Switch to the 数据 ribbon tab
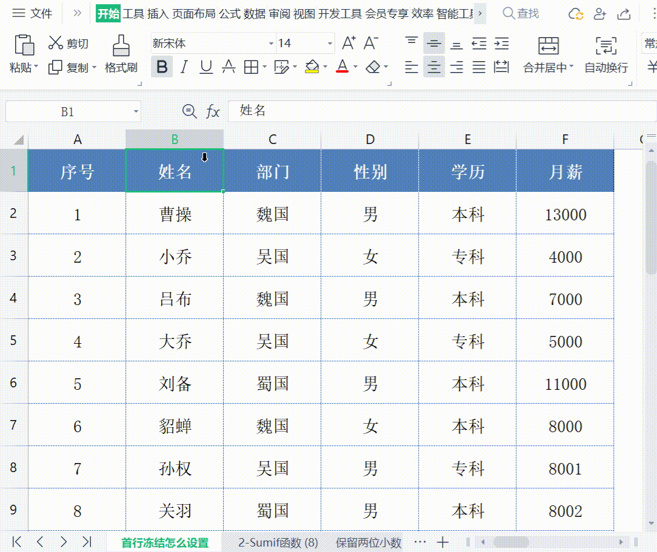 [x=255, y=13]
